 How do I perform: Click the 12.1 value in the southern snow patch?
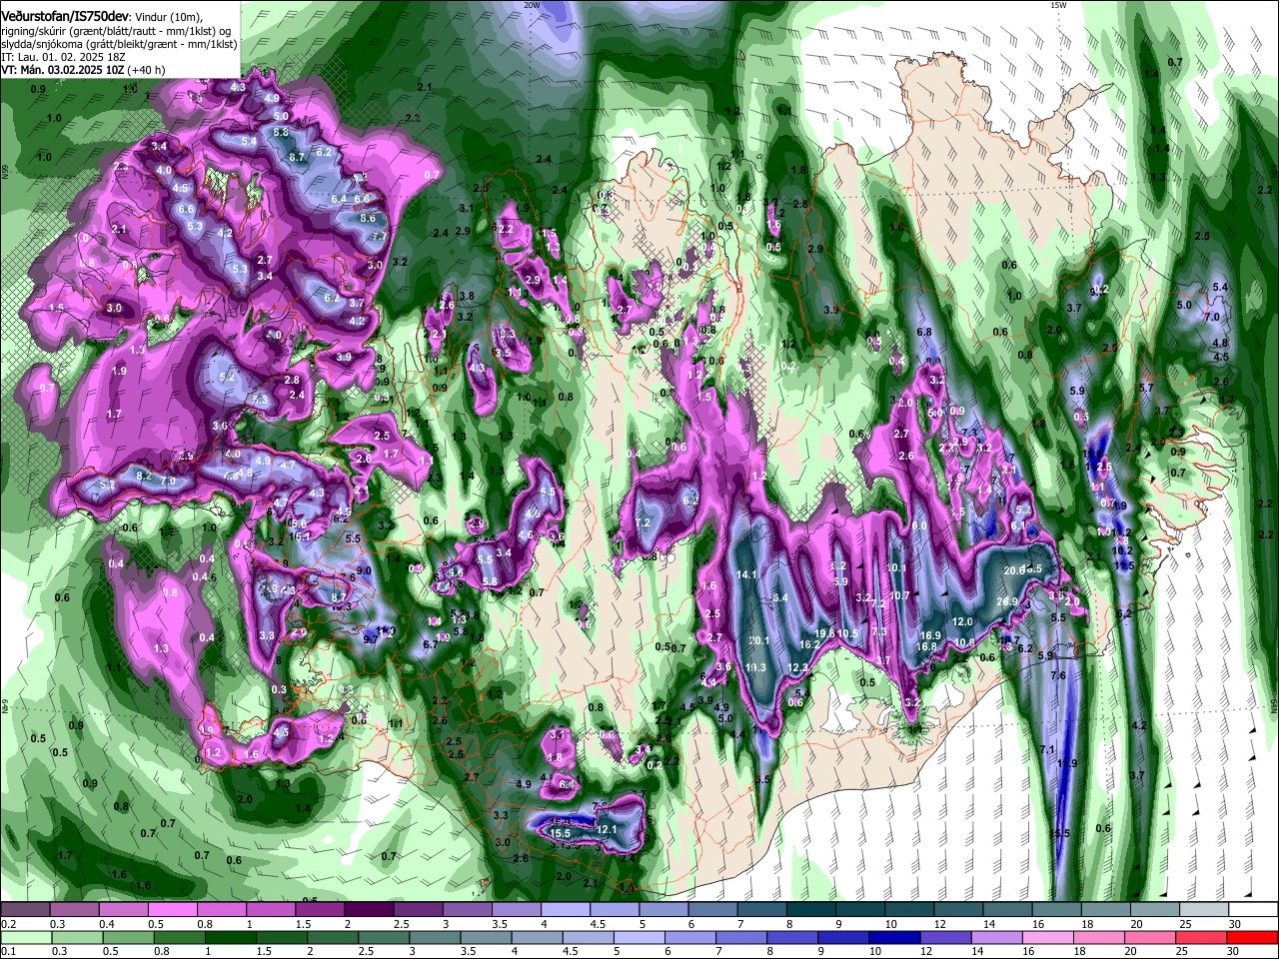(607, 829)
